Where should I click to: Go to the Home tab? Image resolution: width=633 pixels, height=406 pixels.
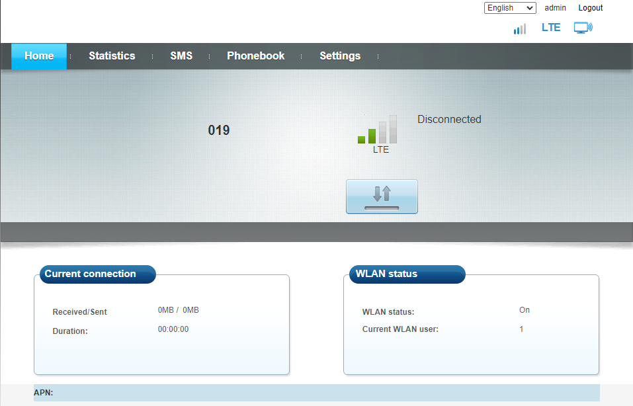pos(39,56)
